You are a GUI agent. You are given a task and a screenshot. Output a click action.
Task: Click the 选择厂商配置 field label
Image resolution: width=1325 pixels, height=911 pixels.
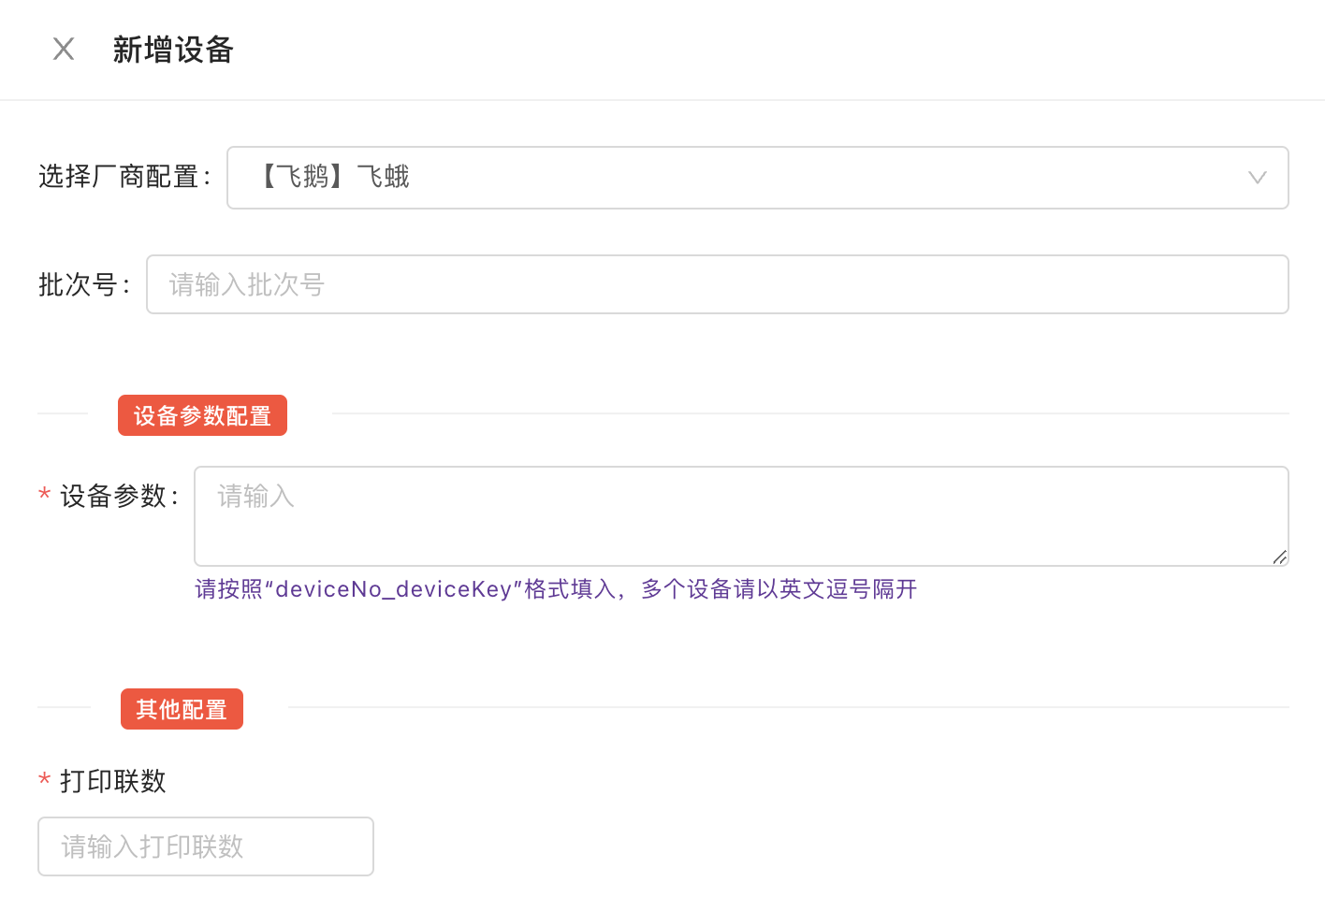(124, 177)
